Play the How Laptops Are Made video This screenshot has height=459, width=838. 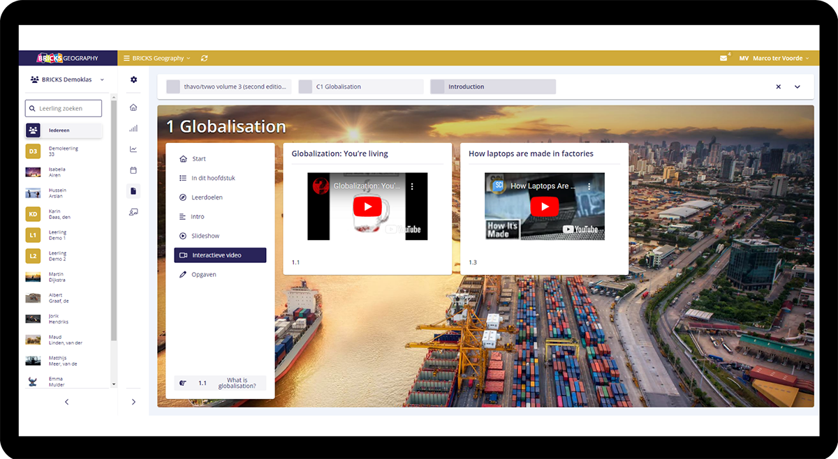coord(545,206)
